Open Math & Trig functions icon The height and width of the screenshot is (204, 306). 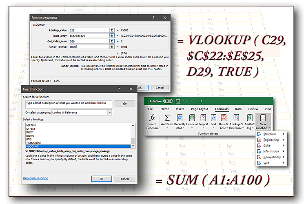(250, 118)
